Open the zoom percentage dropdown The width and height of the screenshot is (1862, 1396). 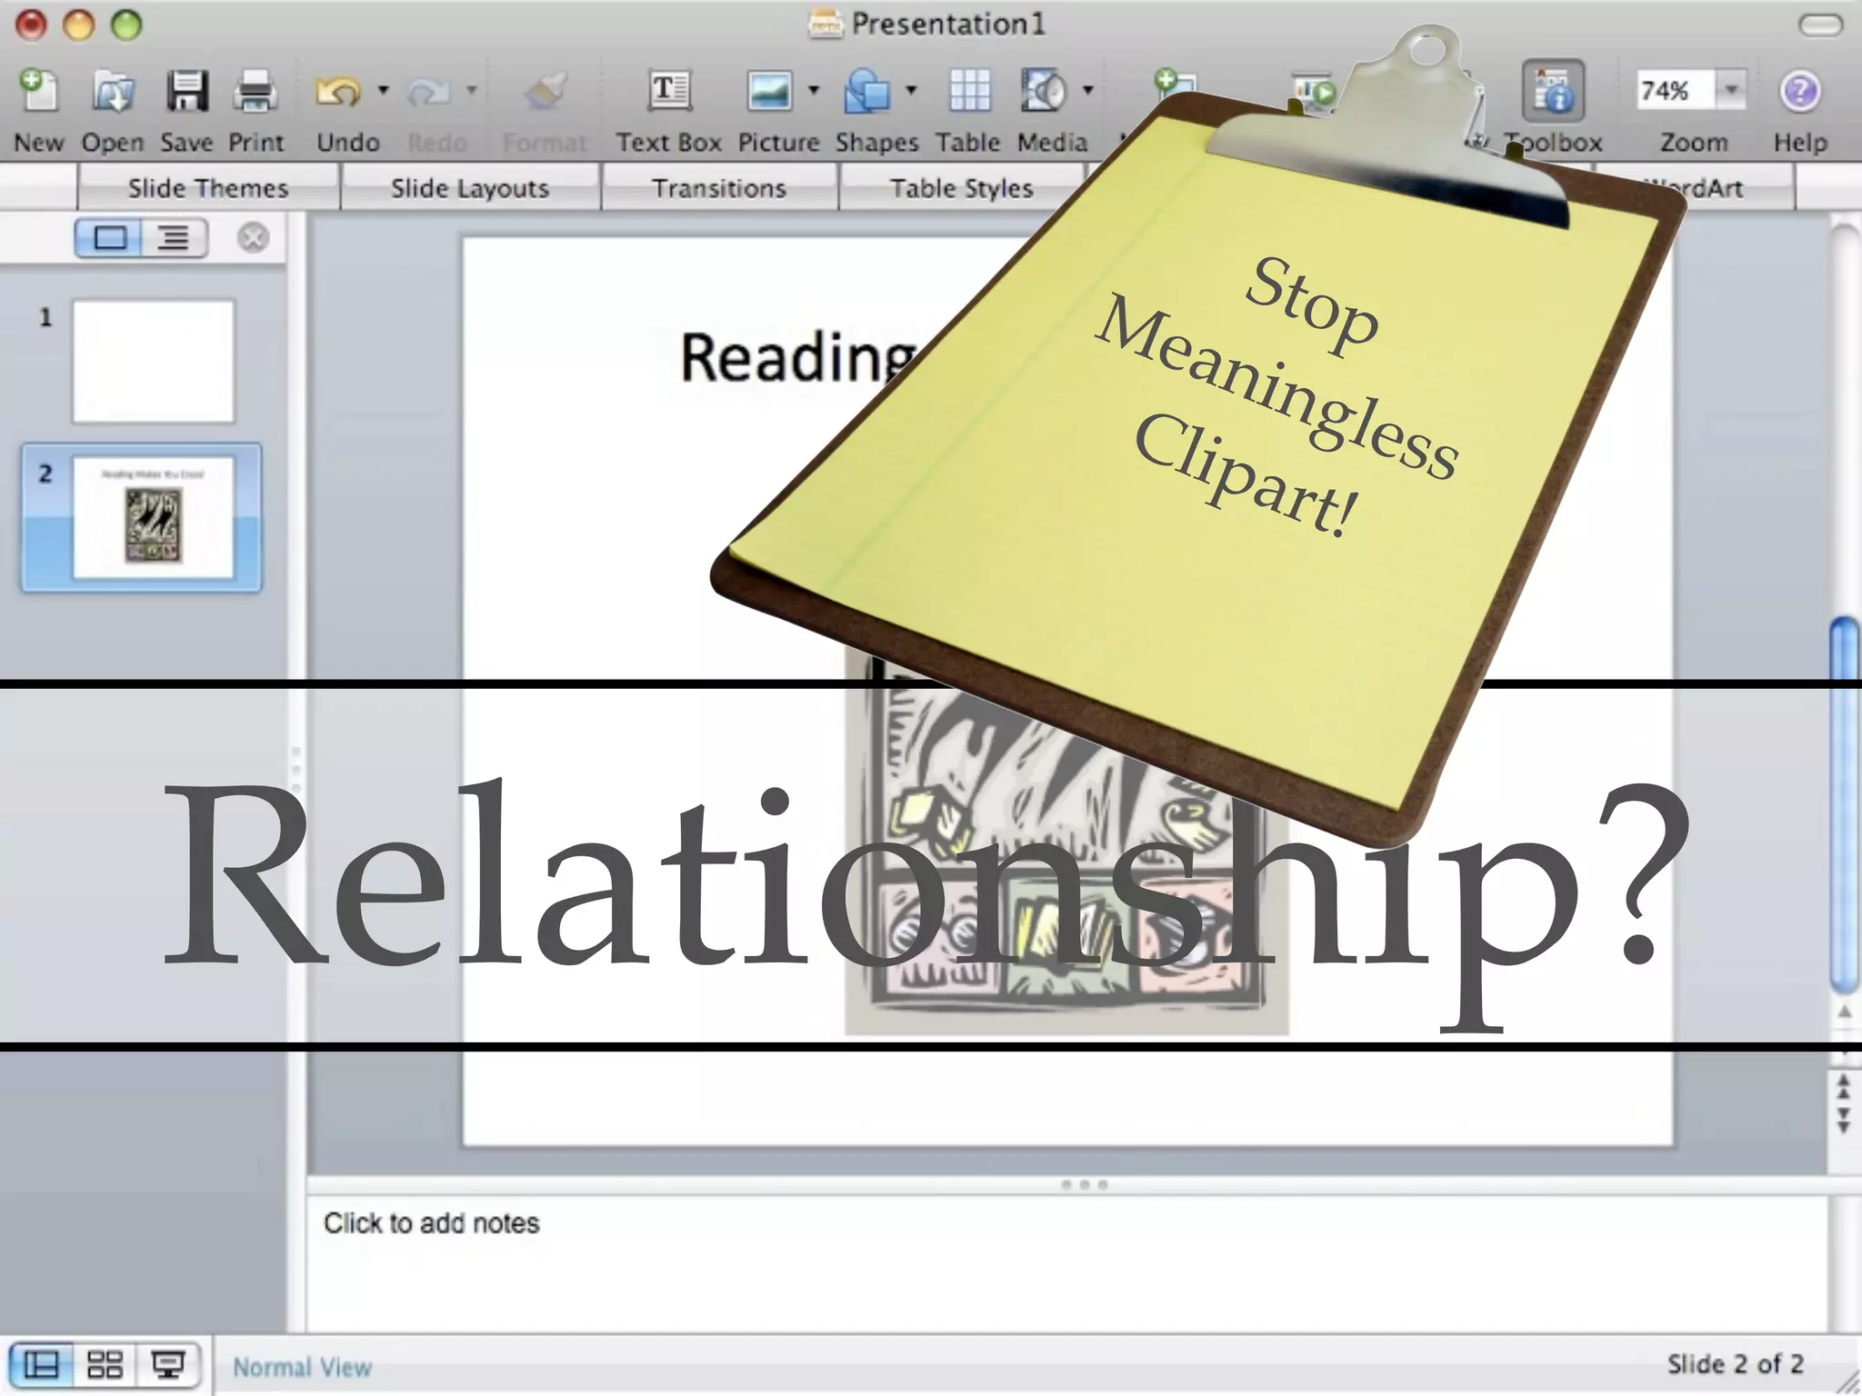point(1731,90)
